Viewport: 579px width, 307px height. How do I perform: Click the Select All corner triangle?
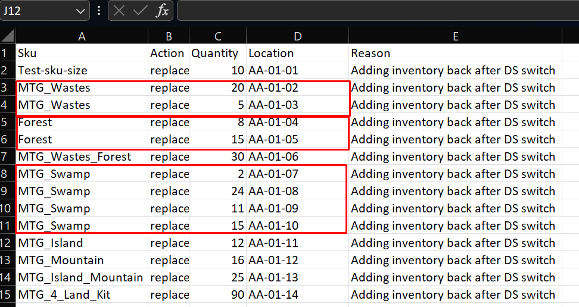pyautogui.click(x=8, y=36)
